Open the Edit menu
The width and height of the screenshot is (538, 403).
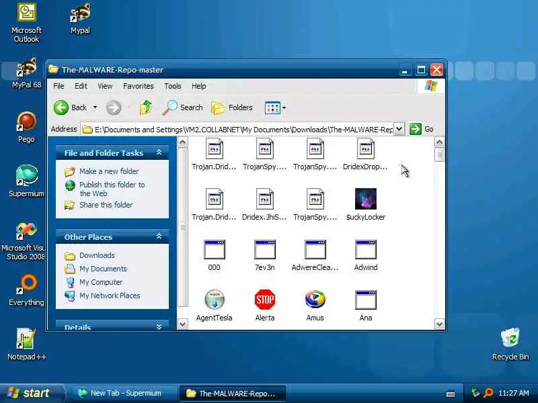pyautogui.click(x=81, y=86)
